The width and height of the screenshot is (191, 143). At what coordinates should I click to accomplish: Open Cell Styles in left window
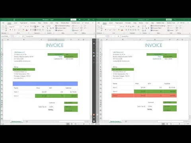(x=59, y=30)
